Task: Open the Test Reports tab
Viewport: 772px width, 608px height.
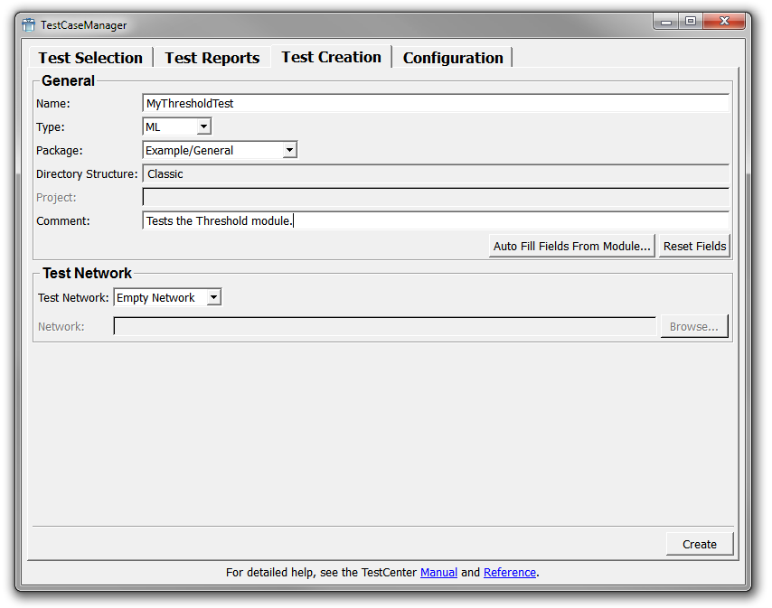Action: 212,58
